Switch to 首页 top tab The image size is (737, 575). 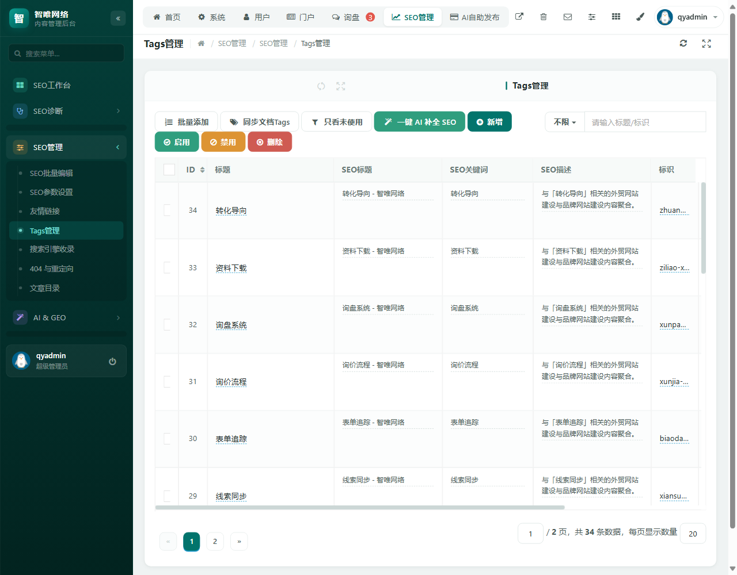[x=167, y=17]
